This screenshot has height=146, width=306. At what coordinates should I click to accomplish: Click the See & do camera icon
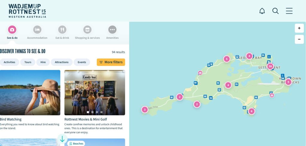point(12,30)
